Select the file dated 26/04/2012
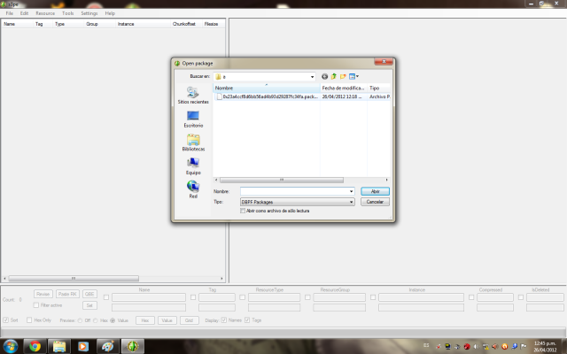The width and height of the screenshot is (567, 354). pos(302,96)
